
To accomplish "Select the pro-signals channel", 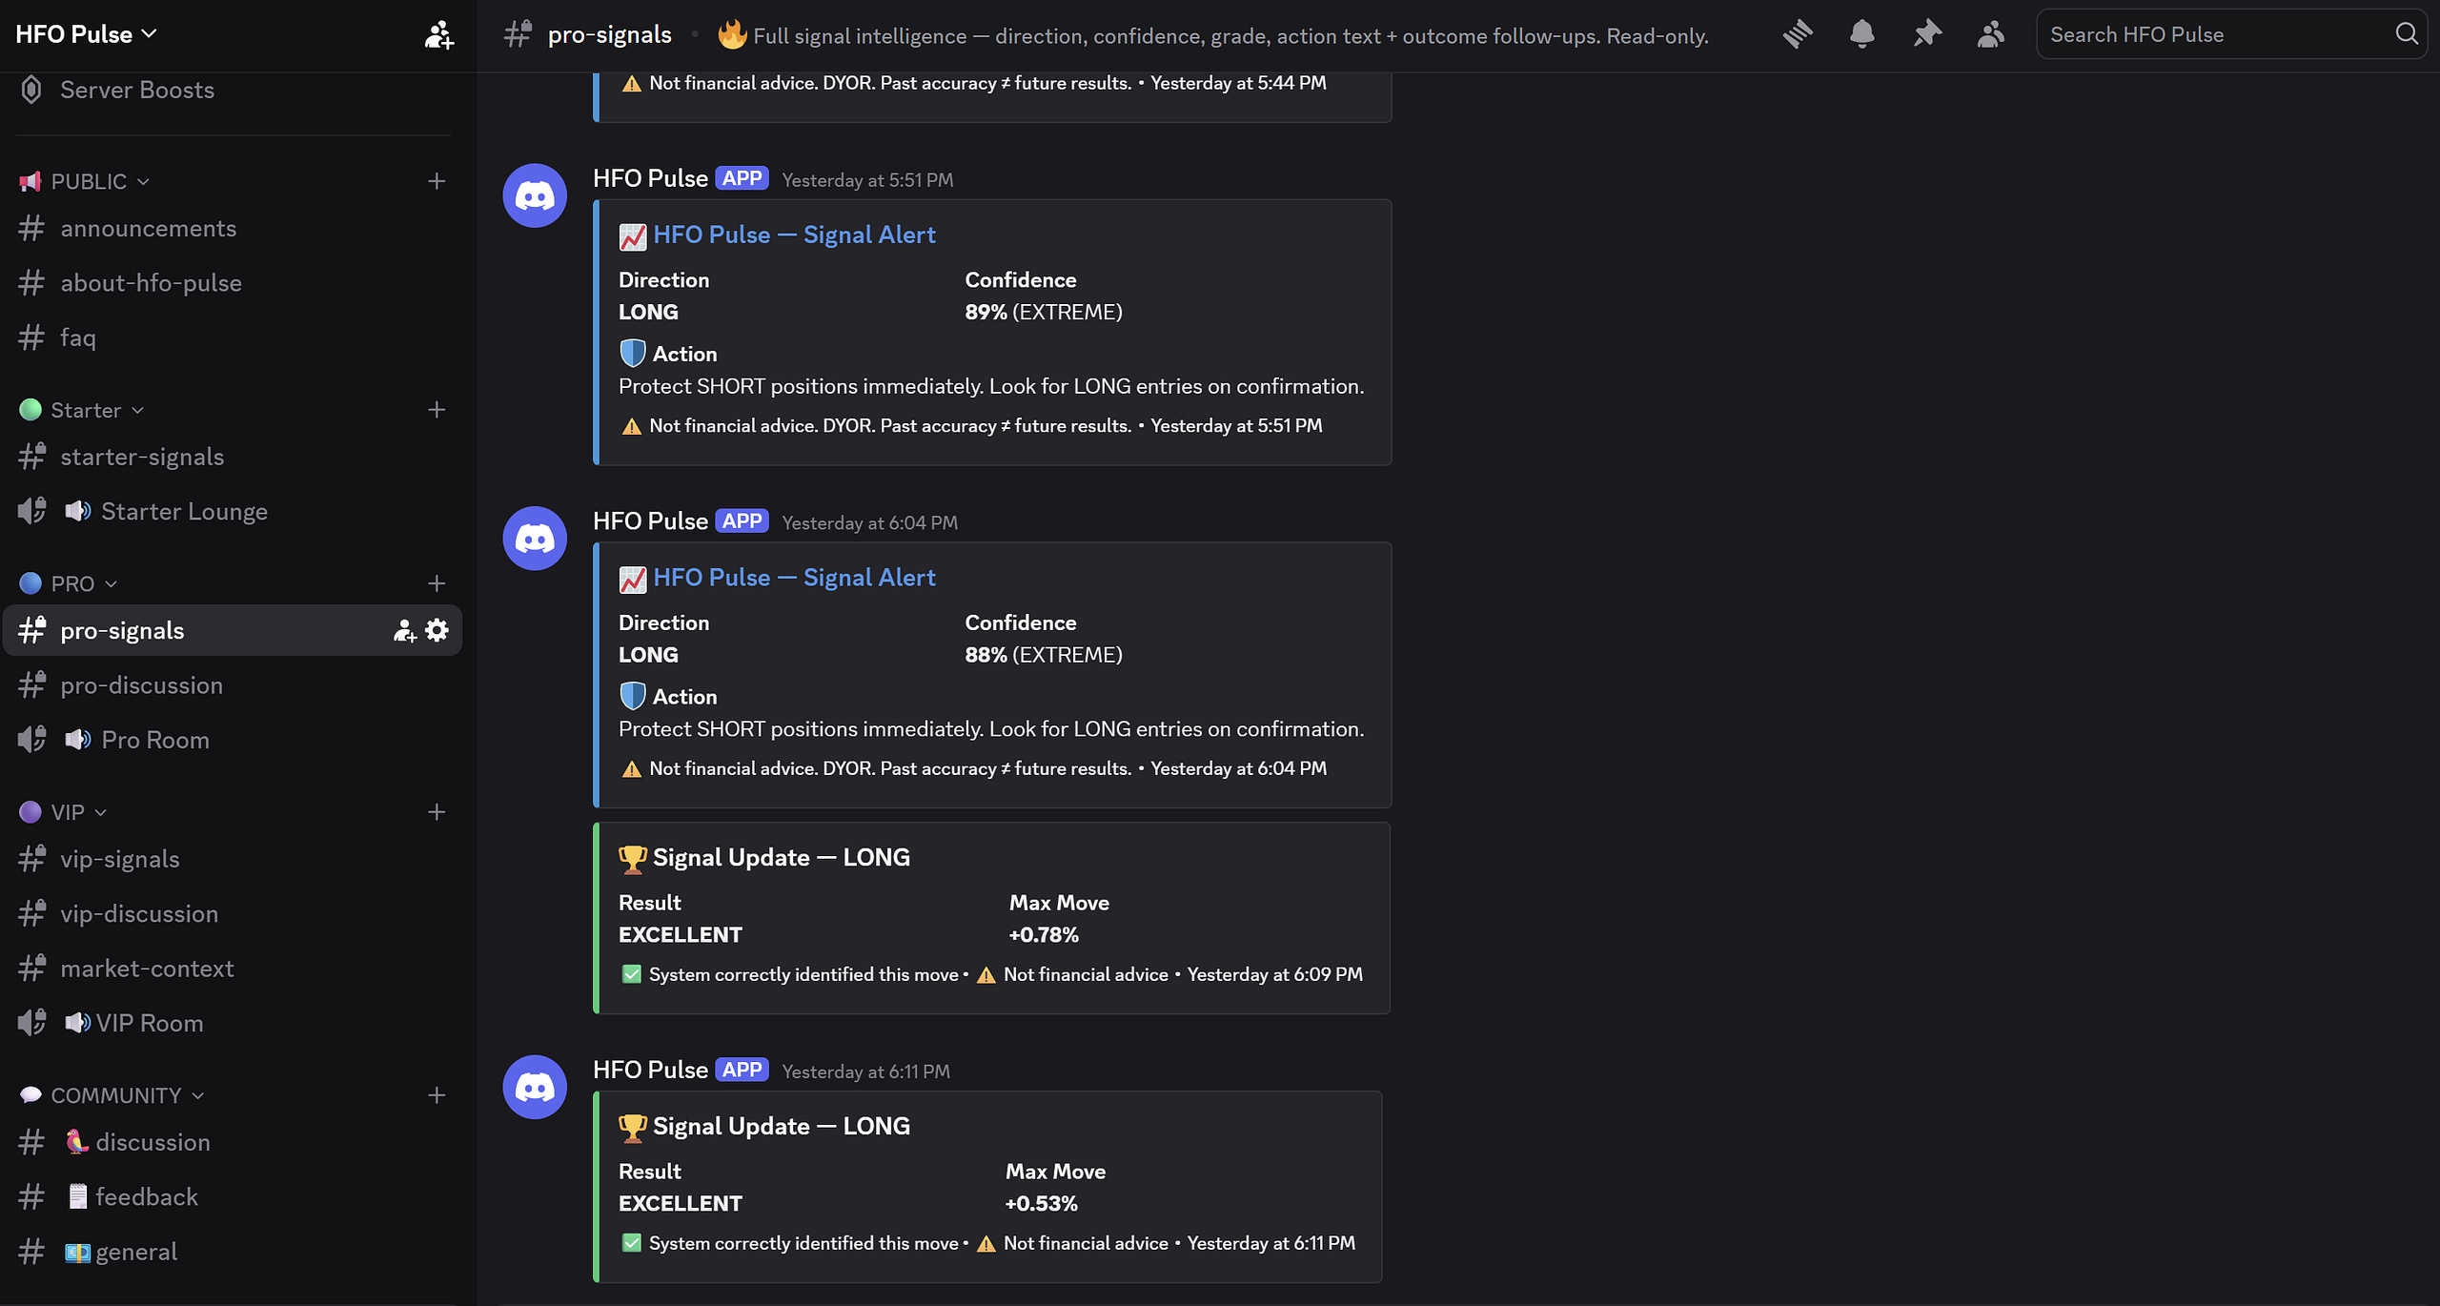I will click(233, 630).
